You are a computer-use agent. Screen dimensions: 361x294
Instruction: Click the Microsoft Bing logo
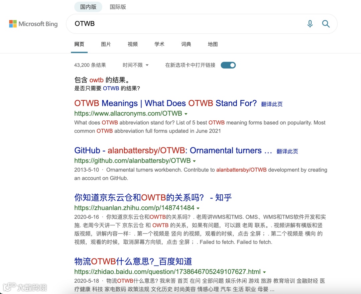click(x=33, y=24)
